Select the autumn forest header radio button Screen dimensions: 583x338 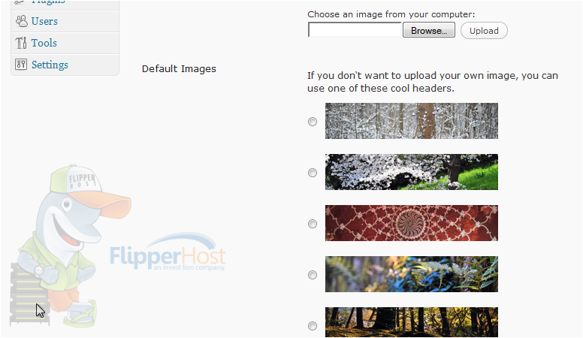click(313, 326)
